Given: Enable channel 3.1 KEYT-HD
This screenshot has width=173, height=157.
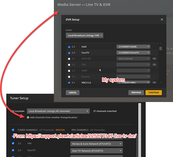Looking at the screenshot, I should [69, 59].
